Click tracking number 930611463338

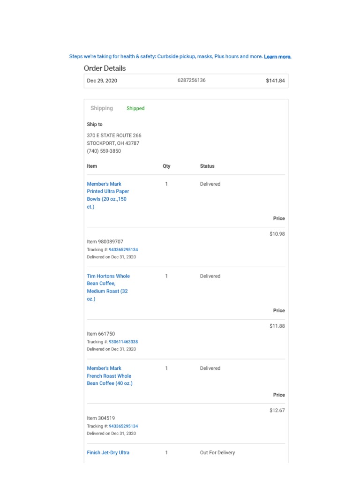pyautogui.click(x=123, y=342)
